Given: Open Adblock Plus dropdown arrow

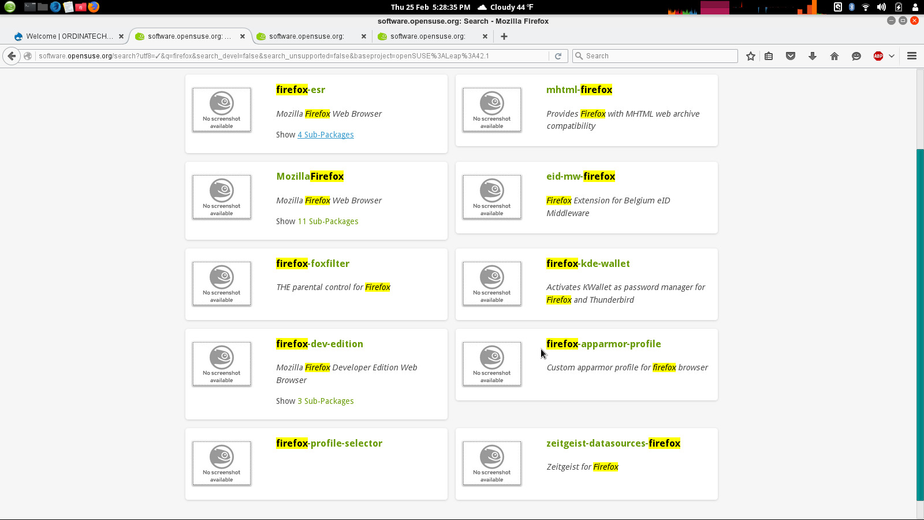Looking at the screenshot, I should click(x=892, y=56).
